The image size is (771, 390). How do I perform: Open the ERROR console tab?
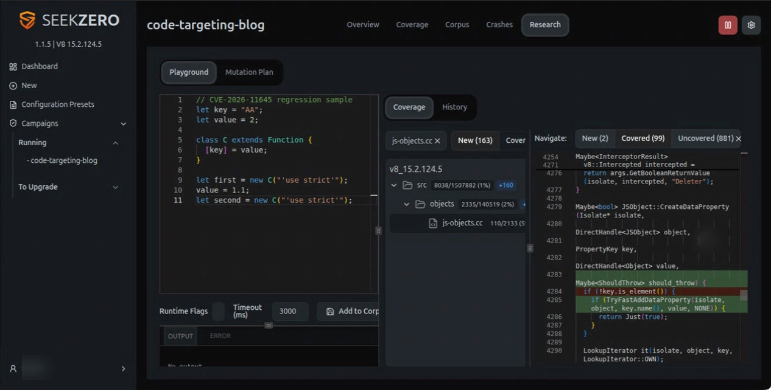pos(220,336)
